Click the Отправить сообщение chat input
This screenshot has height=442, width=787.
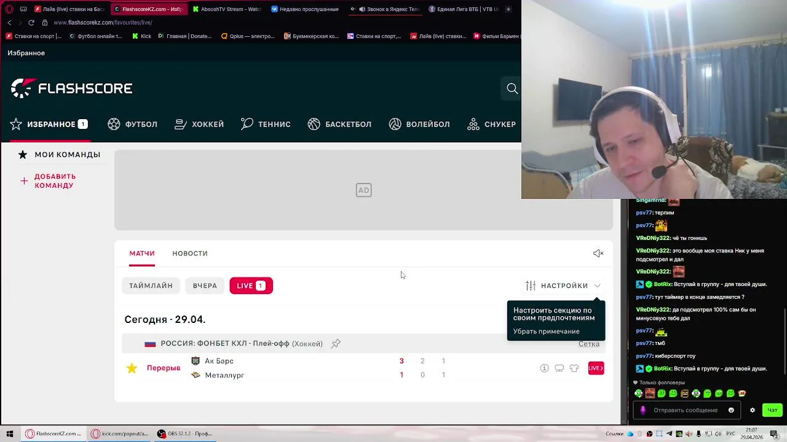point(686,410)
